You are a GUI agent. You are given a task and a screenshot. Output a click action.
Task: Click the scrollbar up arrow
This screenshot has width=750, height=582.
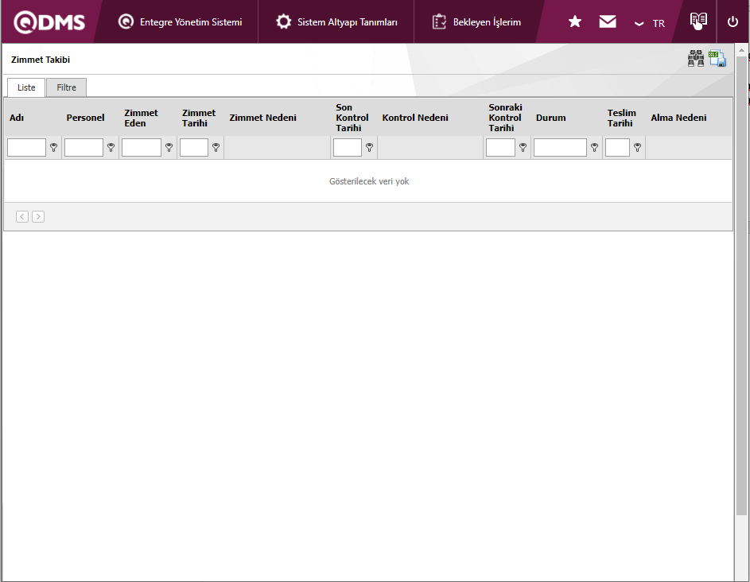[741, 50]
